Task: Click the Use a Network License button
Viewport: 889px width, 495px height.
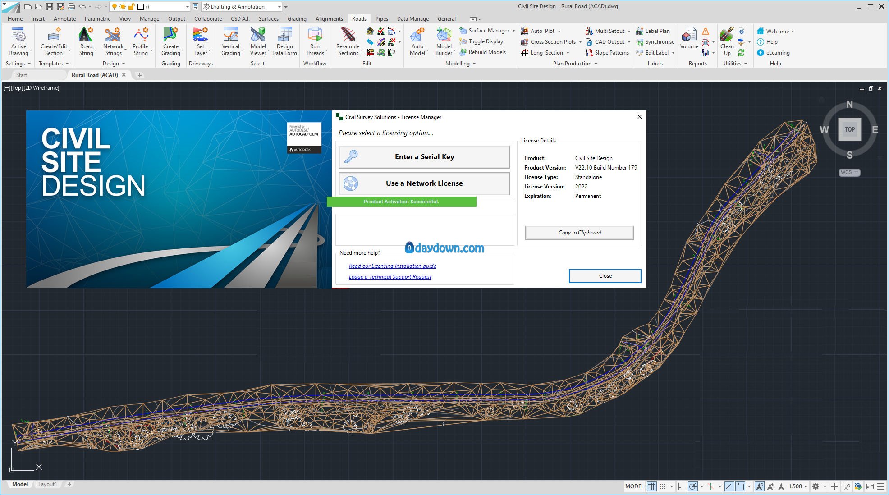Action: (424, 183)
